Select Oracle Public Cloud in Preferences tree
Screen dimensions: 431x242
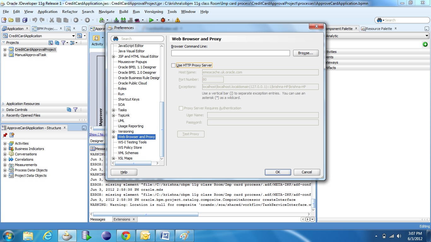click(133, 83)
